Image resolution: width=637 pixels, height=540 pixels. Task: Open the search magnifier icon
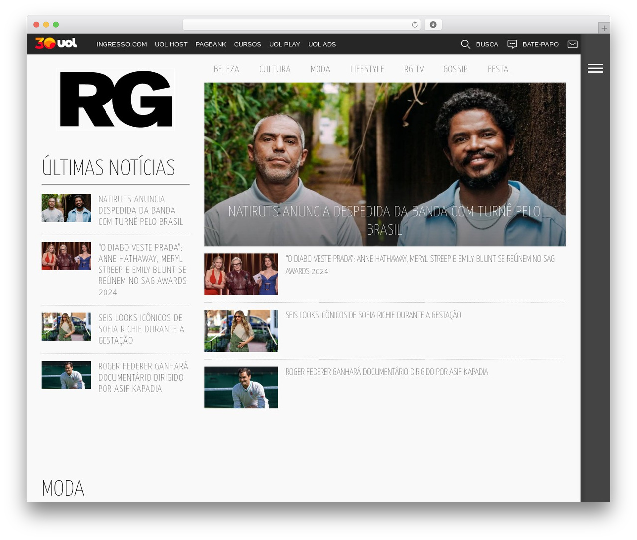point(465,44)
